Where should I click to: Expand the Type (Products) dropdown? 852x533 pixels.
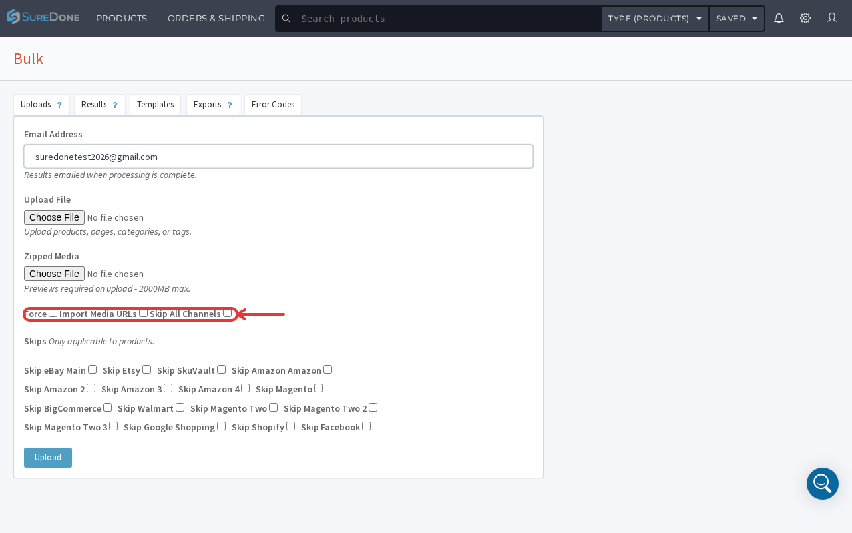655,19
